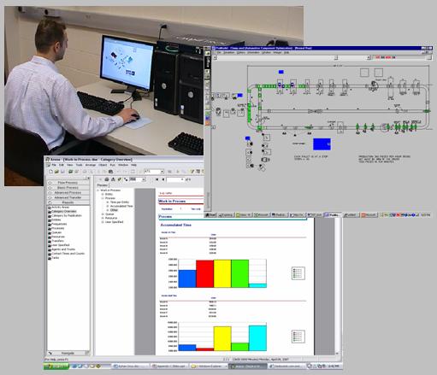Open the File menu in Arena

(x=54, y=165)
